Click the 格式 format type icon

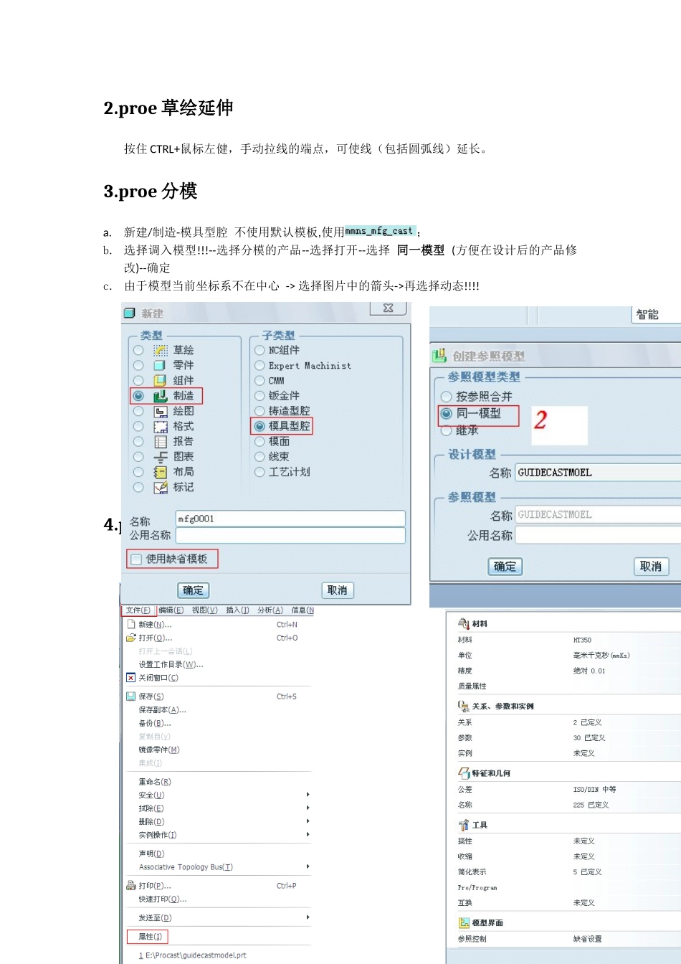pos(161,426)
